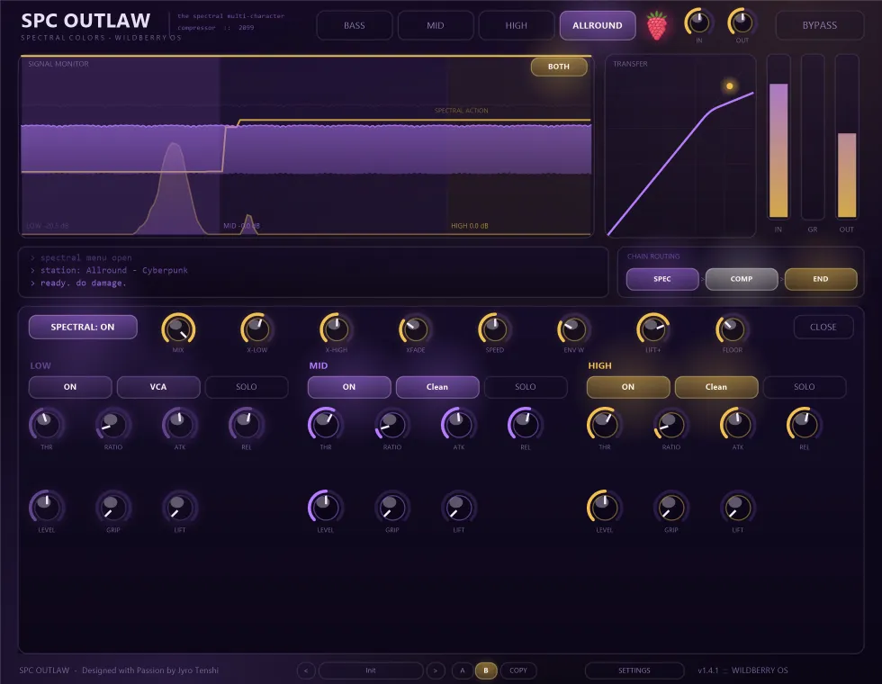Click the LOW band LIFT knob
The image size is (882, 684).
[179, 508]
